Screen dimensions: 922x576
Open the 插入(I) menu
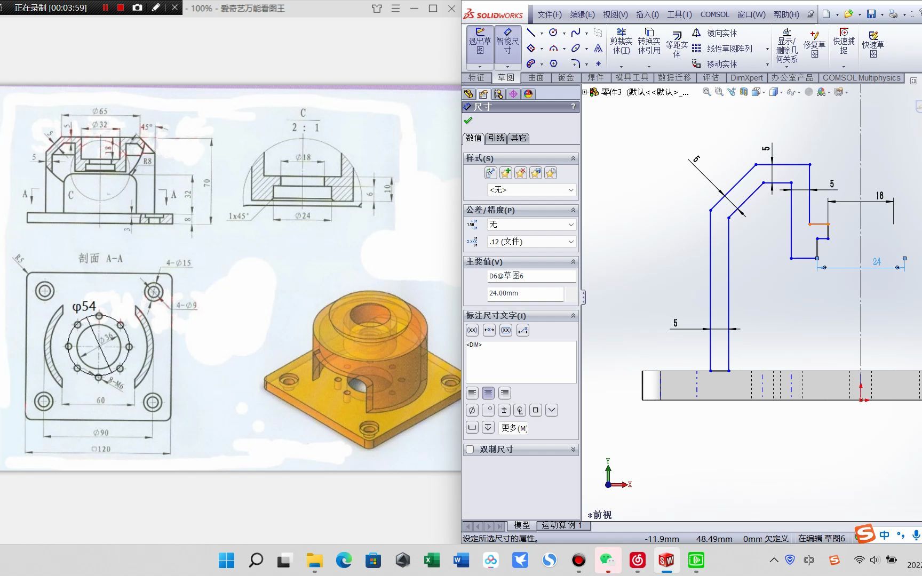[x=647, y=14]
